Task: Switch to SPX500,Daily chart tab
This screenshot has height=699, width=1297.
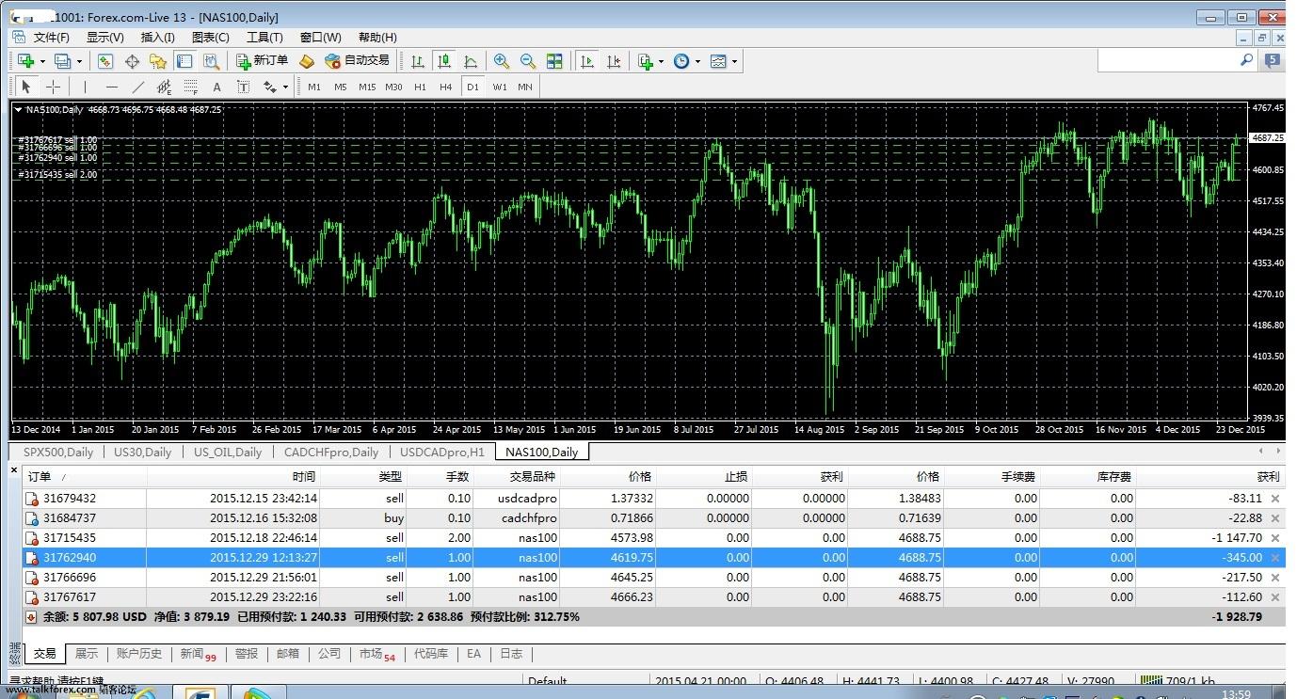Action: pos(58,453)
